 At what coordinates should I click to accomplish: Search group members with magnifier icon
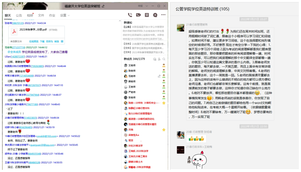coord(164,59)
